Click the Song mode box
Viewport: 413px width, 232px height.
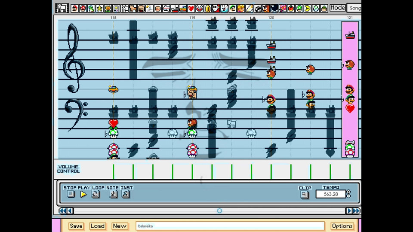coord(354,8)
